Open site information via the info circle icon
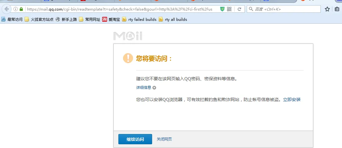342x148 pixels. (16, 9)
